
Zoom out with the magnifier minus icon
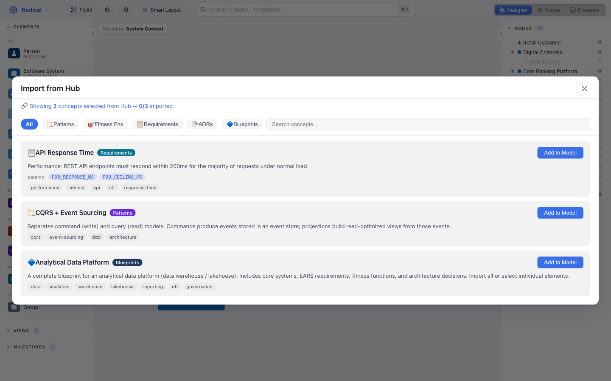pyautogui.click(x=107, y=10)
